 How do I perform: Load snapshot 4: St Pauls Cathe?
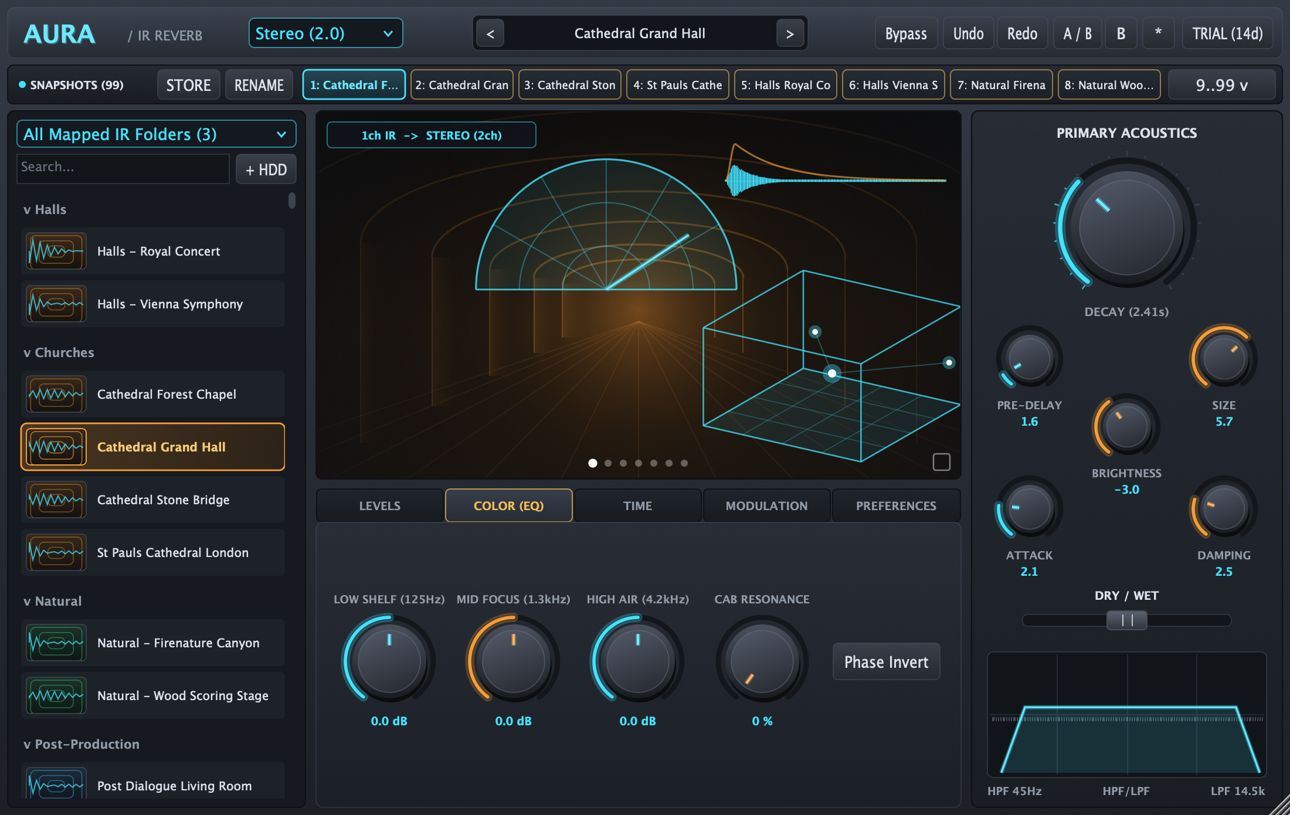(678, 85)
